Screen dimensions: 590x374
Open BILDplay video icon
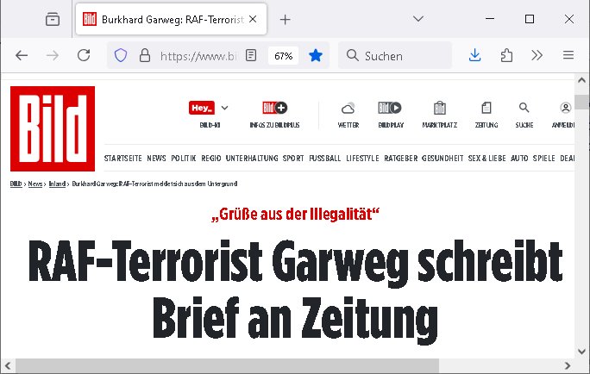point(390,108)
